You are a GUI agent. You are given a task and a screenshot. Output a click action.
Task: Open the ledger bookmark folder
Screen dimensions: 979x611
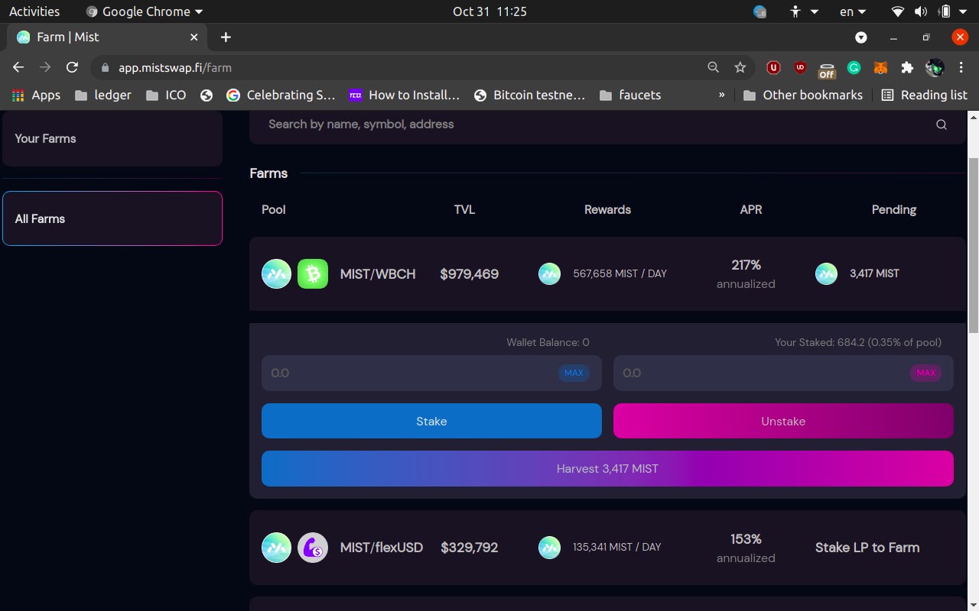103,95
